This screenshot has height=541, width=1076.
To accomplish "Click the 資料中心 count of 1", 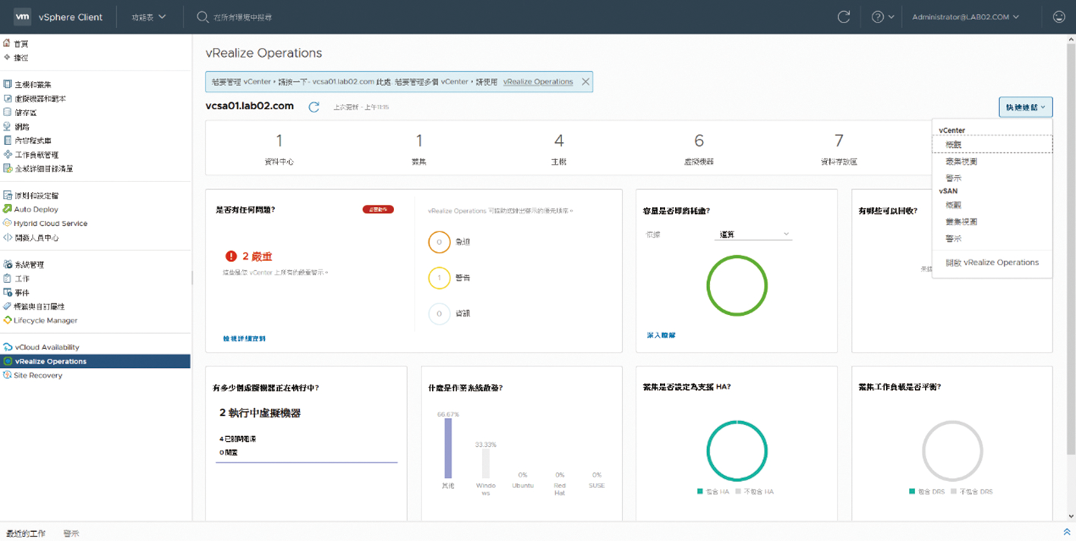I will tap(279, 141).
